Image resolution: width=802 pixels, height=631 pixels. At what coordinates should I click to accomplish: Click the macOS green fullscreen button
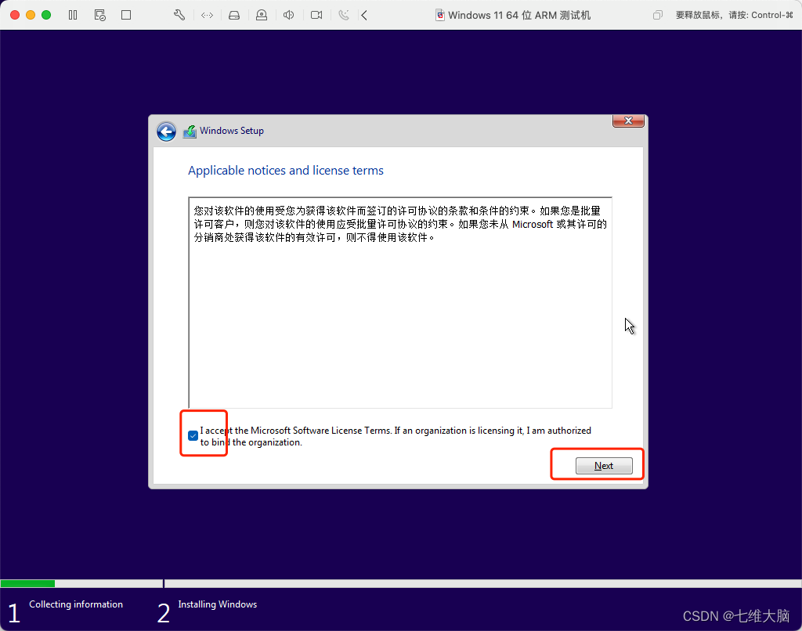coord(46,16)
